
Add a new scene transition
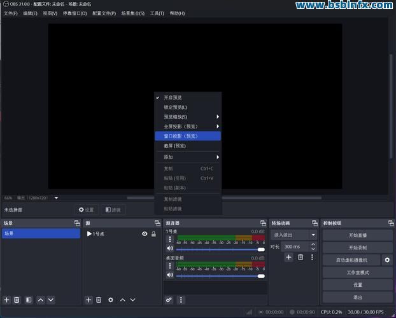point(288,257)
